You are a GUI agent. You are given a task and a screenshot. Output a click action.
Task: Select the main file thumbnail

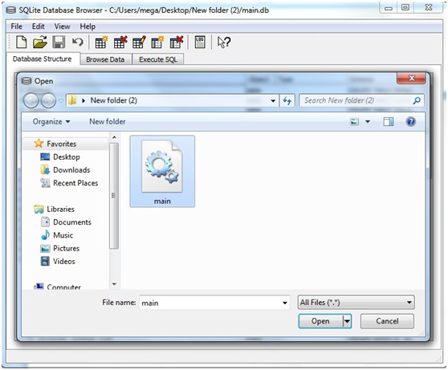pos(162,172)
